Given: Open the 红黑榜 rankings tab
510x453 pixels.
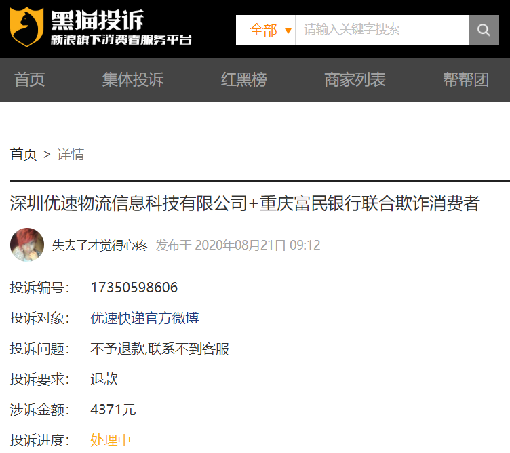Looking at the screenshot, I should coord(244,80).
